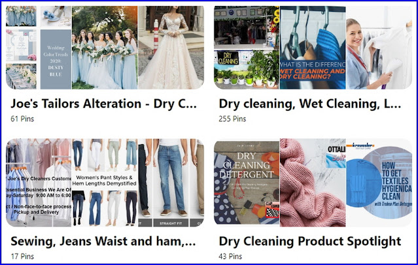The height and width of the screenshot is (265, 418).
Task: Click the 61 Pins count label
Action: coord(22,119)
